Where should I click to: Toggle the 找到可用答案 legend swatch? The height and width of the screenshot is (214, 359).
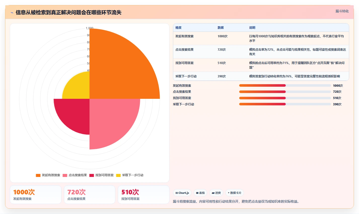tap(92, 175)
